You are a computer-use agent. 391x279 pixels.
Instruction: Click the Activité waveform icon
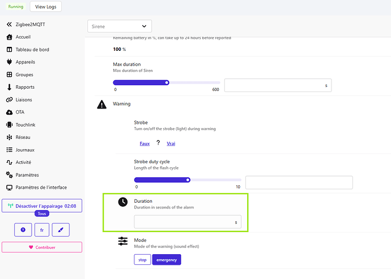coord(9,162)
